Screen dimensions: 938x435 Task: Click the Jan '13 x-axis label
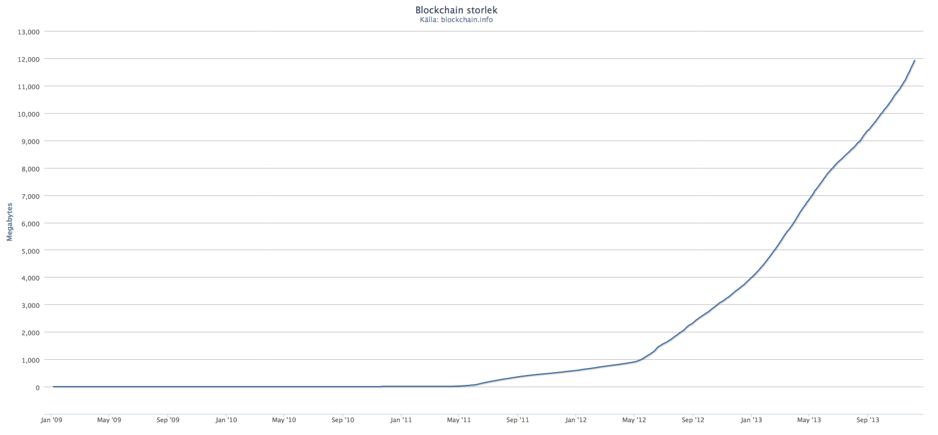[x=751, y=420]
